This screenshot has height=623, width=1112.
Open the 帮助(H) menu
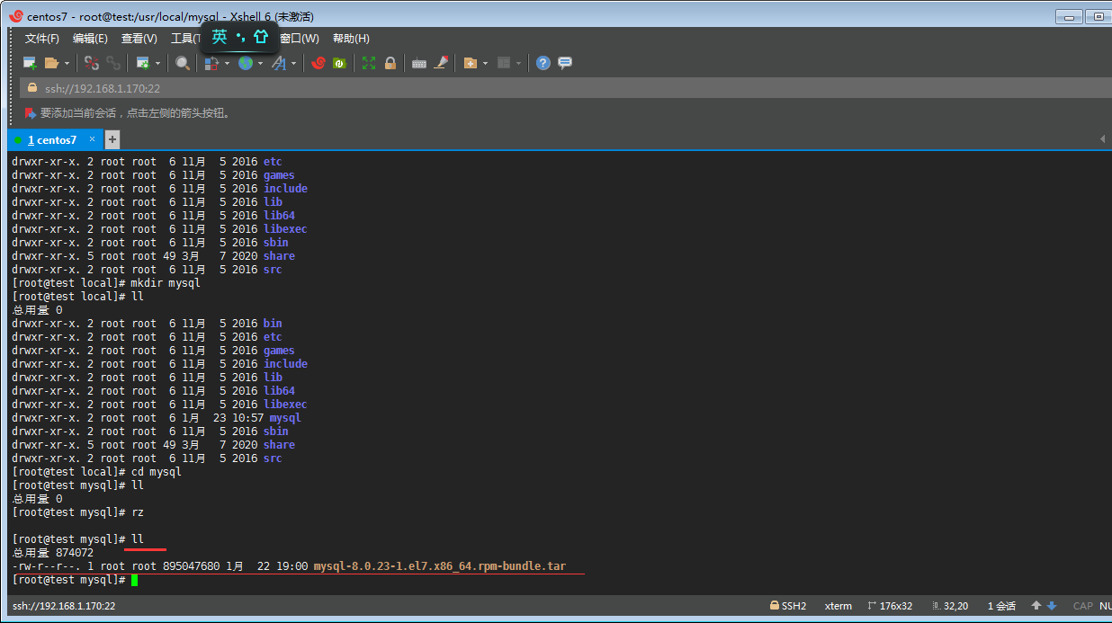[351, 39]
